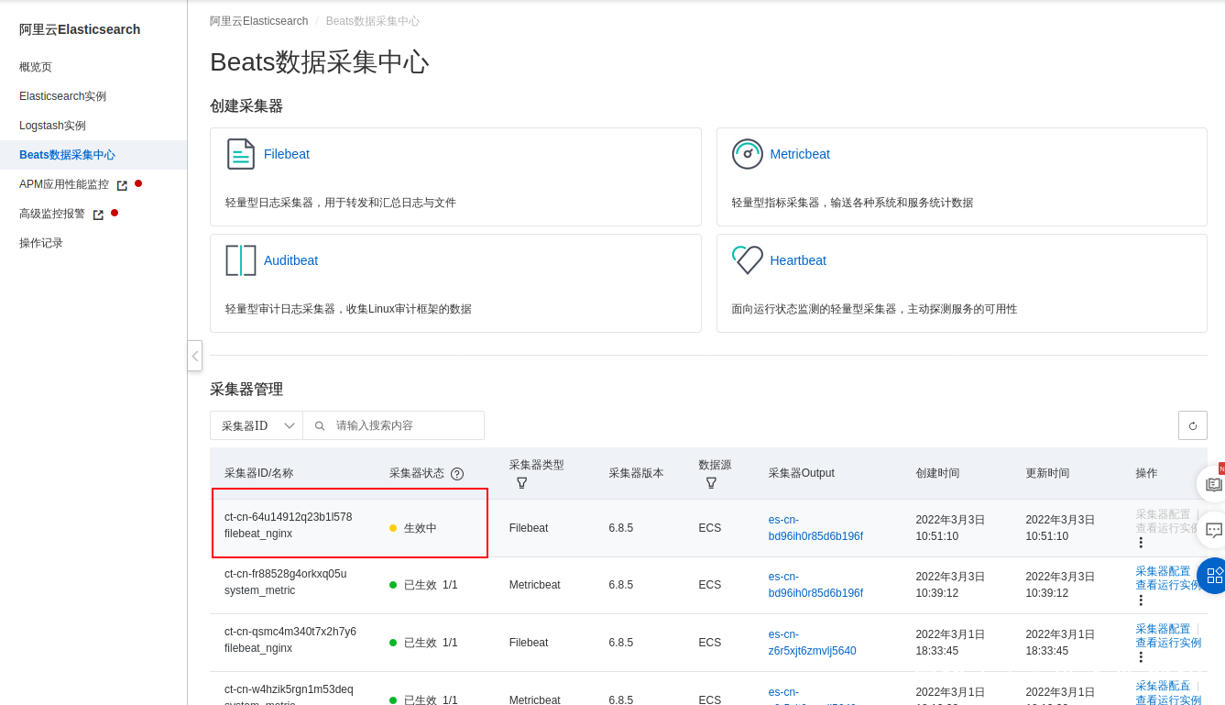Click the 创建时间 column header

tap(937, 473)
